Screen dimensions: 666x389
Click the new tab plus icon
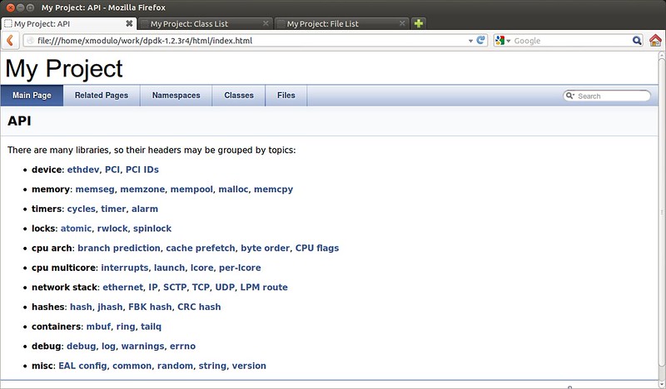coord(419,24)
